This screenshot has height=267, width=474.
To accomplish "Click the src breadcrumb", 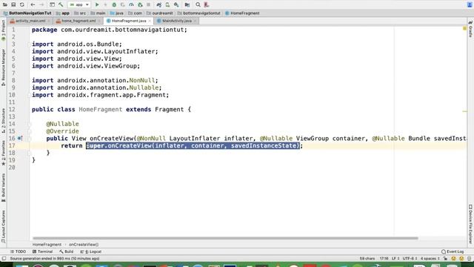I will [80, 13].
